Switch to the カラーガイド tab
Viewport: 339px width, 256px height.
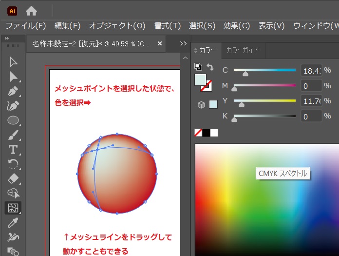tap(243, 50)
